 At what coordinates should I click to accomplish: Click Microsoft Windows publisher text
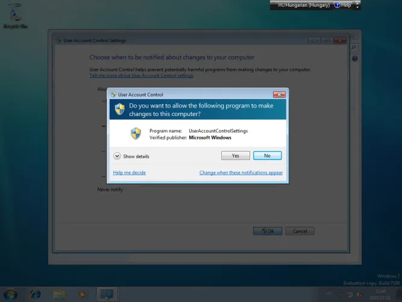coord(210,138)
